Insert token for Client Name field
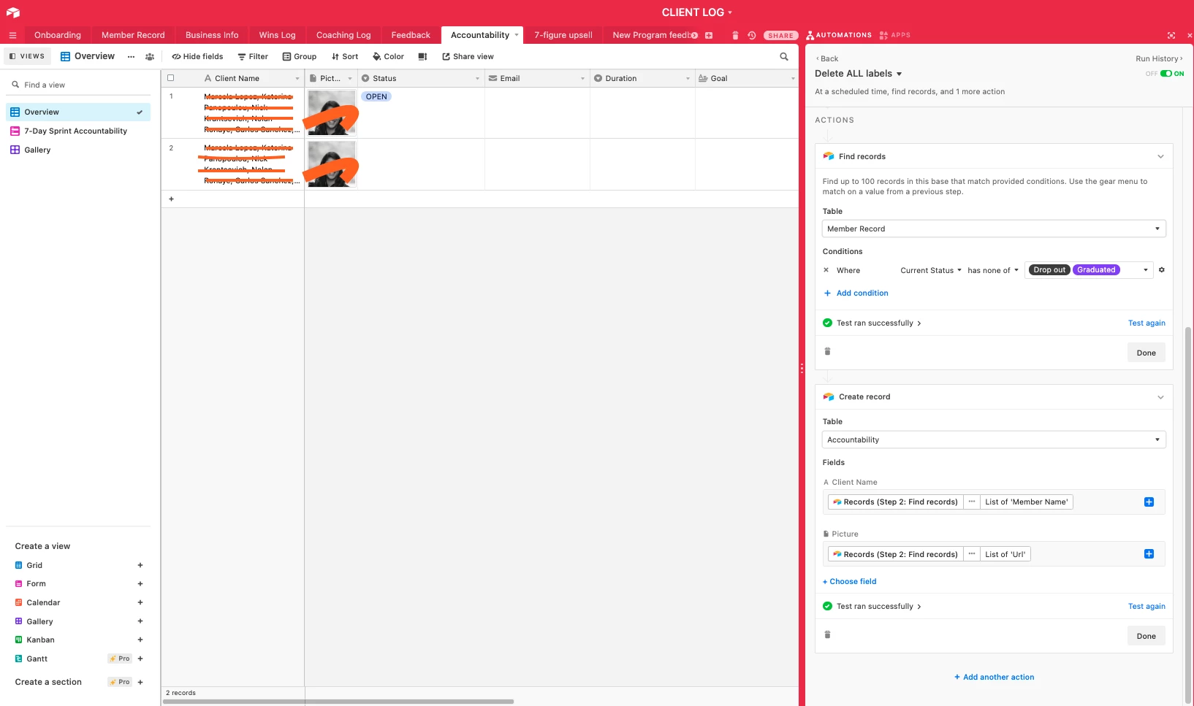The image size is (1194, 706). coord(1149,502)
